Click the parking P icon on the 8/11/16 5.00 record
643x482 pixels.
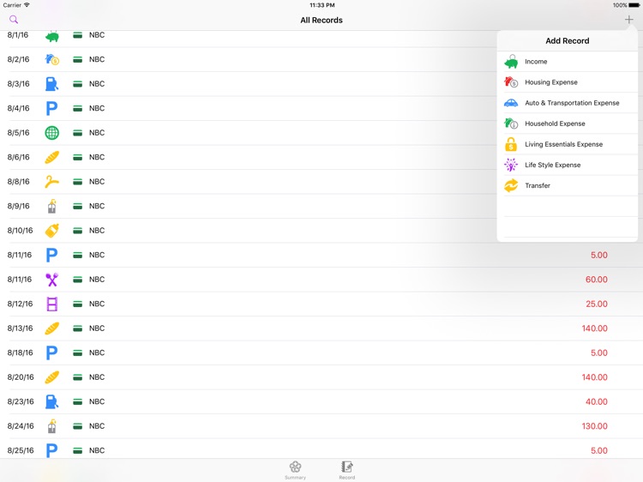pos(51,255)
